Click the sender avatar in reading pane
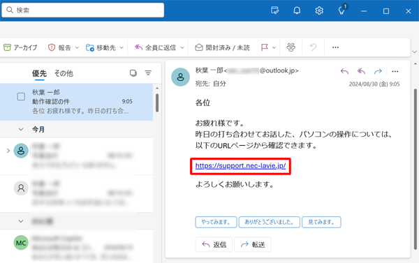Image resolution: width=419 pixels, height=263 pixels. tap(181, 77)
